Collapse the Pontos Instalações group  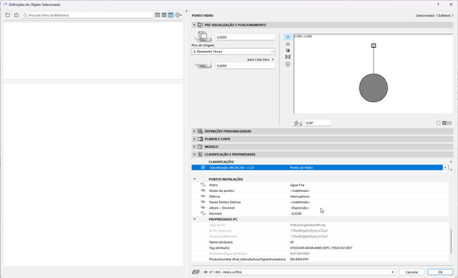coord(195,179)
